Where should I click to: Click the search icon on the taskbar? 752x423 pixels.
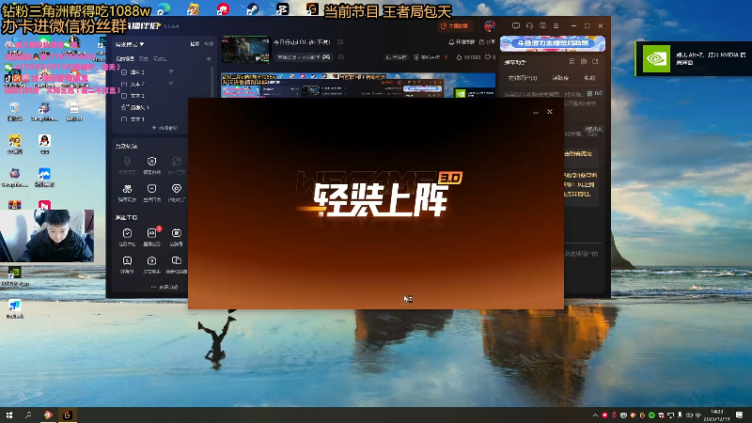(28, 415)
